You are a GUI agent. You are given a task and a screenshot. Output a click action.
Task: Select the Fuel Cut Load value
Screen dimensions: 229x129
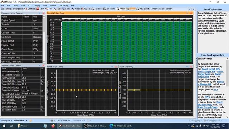pos(31,78)
